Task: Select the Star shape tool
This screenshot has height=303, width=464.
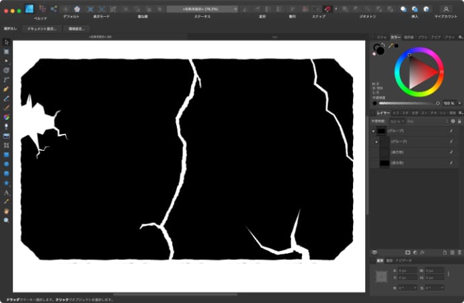Action: pyautogui.click(x=6, y=182)
